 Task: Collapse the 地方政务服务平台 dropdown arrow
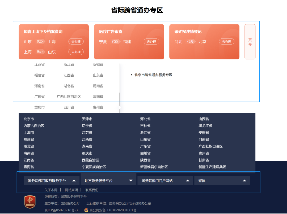(130, 181)
